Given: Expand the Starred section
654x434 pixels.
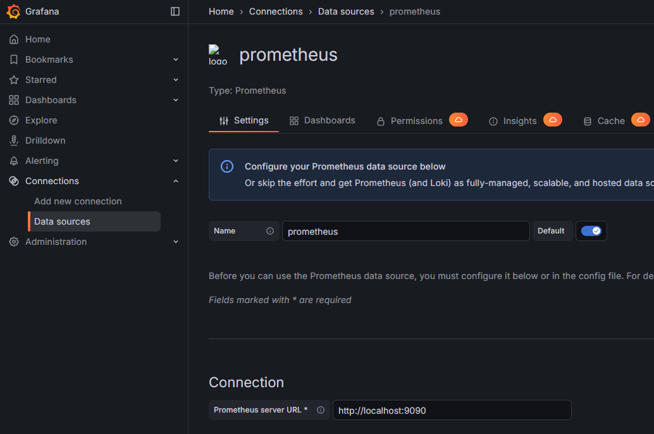Looking at the screenshot, I should [176, 79].
